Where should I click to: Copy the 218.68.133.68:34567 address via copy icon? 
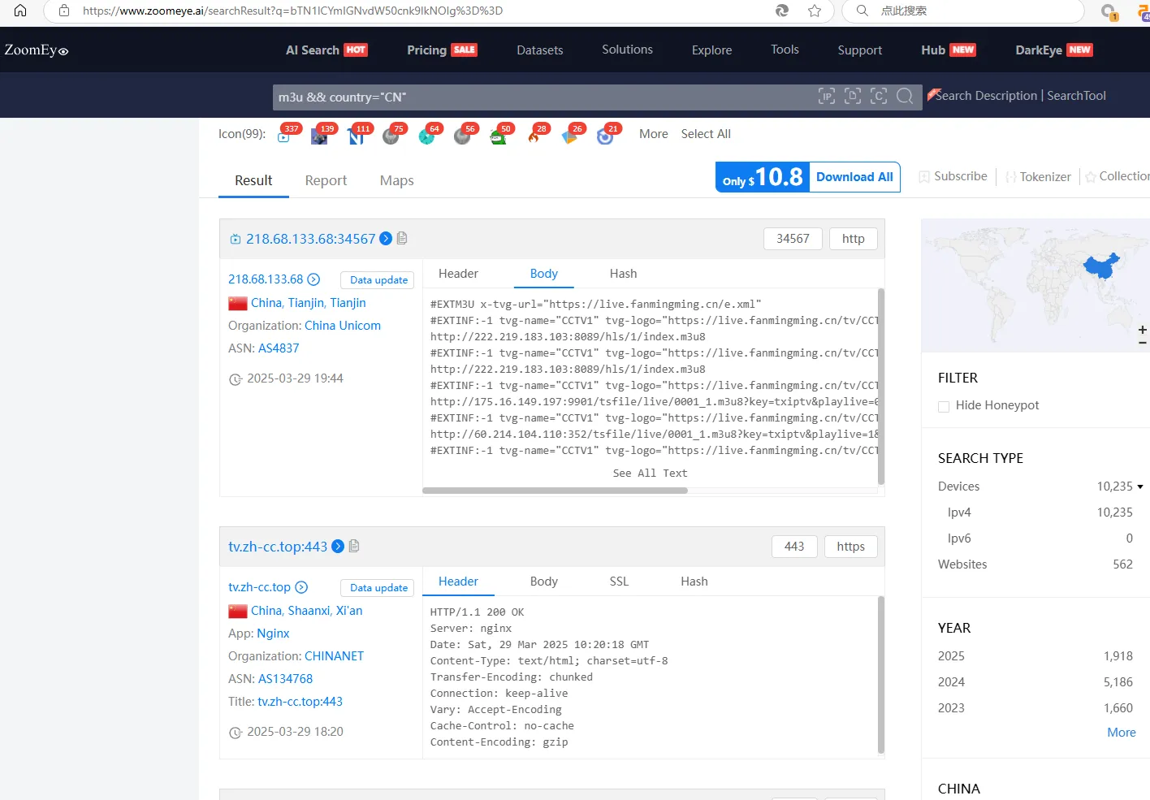[402, 238]
